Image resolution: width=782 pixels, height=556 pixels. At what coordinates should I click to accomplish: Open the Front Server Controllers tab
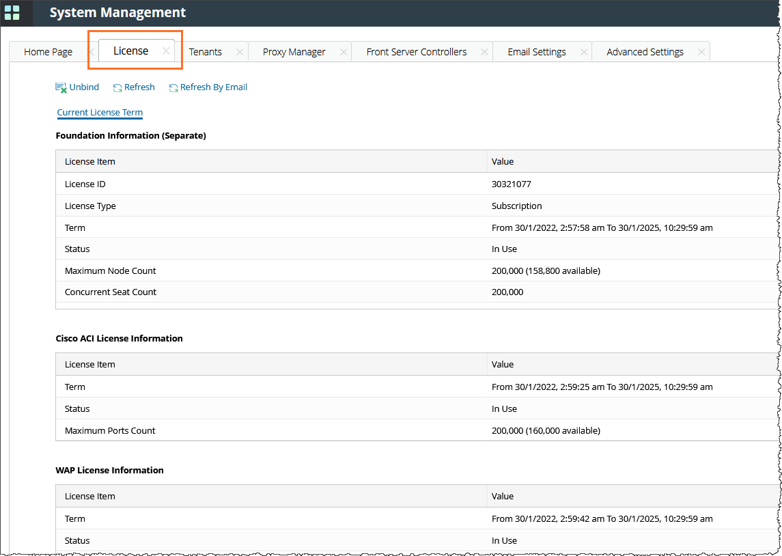click(416, 52)
